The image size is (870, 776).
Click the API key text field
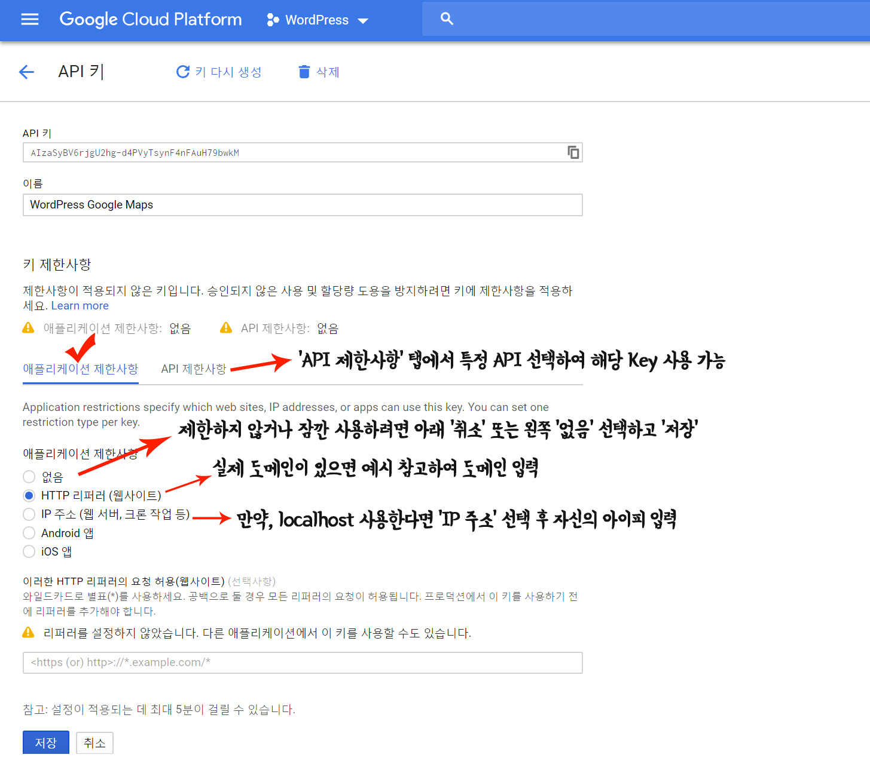pyautogui.click(x=303, y=152)
